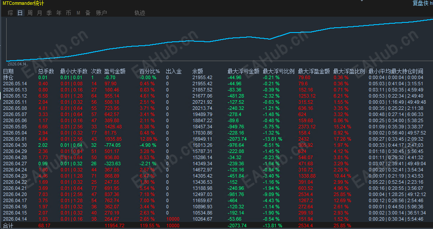Click the 百分比% column header

coord(150,71)
